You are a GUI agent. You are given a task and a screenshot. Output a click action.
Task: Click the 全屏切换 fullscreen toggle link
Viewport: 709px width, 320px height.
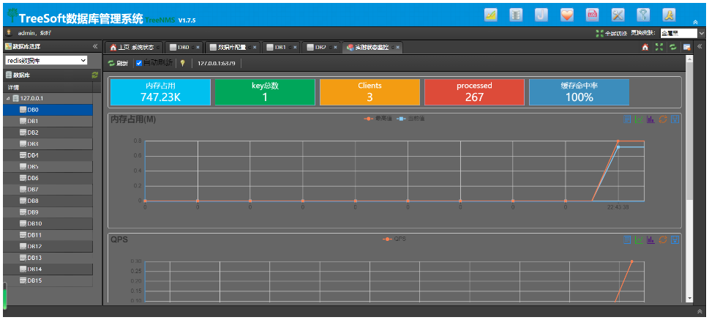612,33
